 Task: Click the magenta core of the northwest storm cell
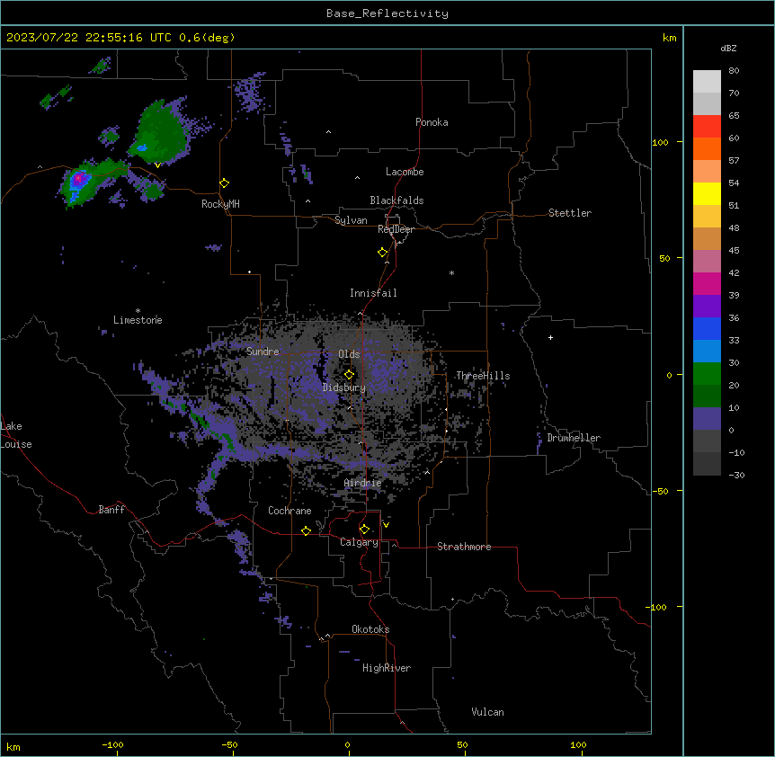pyautogui.click(x=77, y=177)
